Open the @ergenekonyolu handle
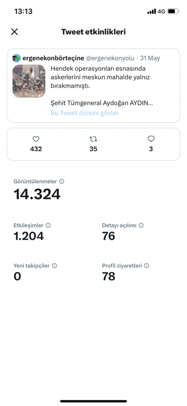Image resolution: width=187 pixels, height=406 pixels. tap(110, 58)
